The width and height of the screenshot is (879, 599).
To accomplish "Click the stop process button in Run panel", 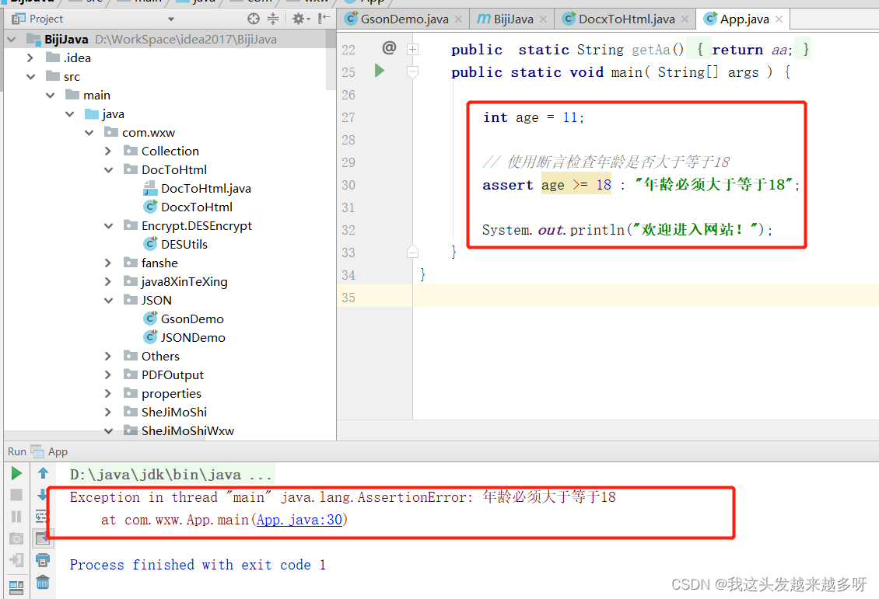I will pyautogui.click(x=16, y=495).
